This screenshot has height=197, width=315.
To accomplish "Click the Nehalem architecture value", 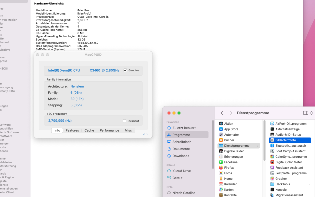I will [77, 86].
